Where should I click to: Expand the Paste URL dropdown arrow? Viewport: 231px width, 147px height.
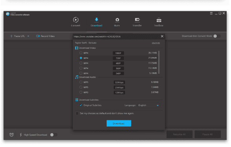point(28,36)
